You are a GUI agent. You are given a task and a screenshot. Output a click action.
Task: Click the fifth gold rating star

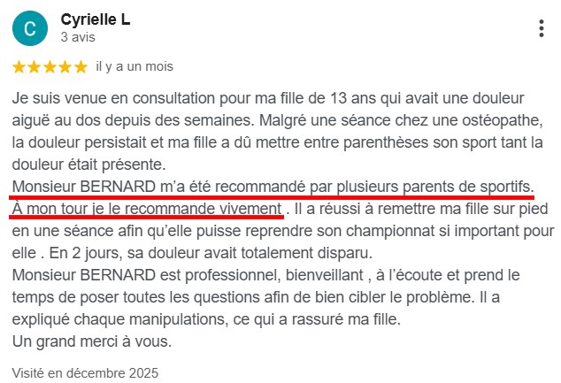pyautogui.click(x=81, y=67)
